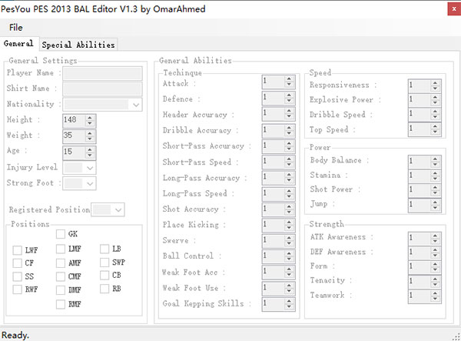Viewport: 461px width, 341px height.
Task: Increase Shot Accuracy with up arrow
Action: (289, 206)
